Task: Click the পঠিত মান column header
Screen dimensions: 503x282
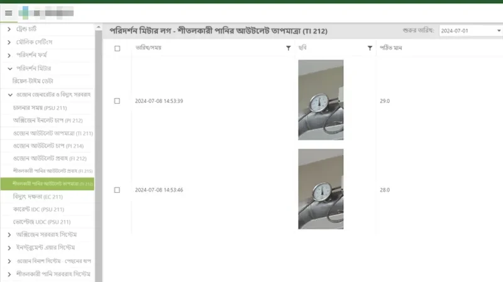Action: (390, 48)
